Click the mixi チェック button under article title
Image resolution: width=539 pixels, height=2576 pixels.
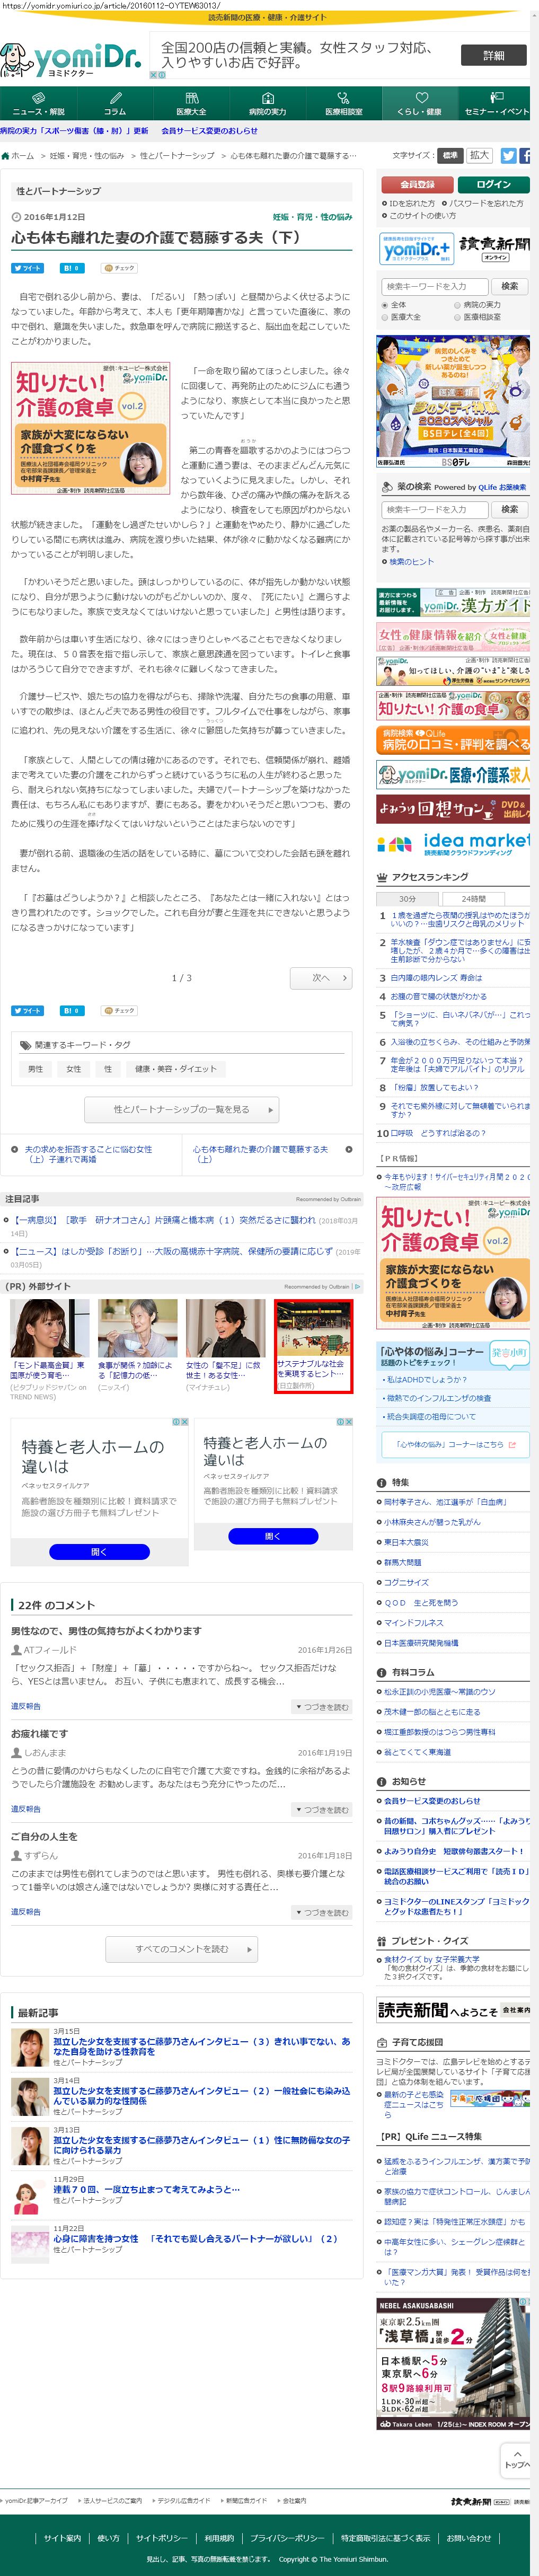pos(119,268)
